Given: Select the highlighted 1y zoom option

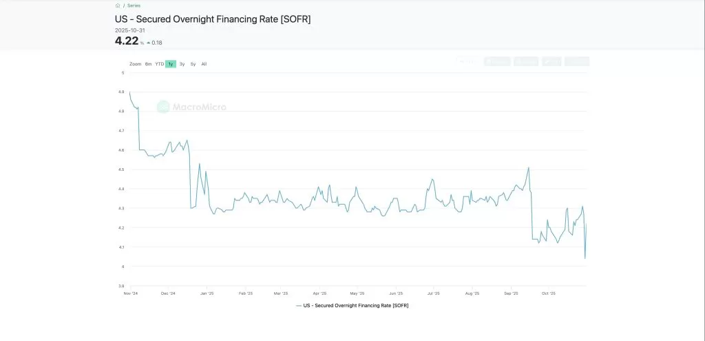Looking at the screenshot, I should point(171,64).
